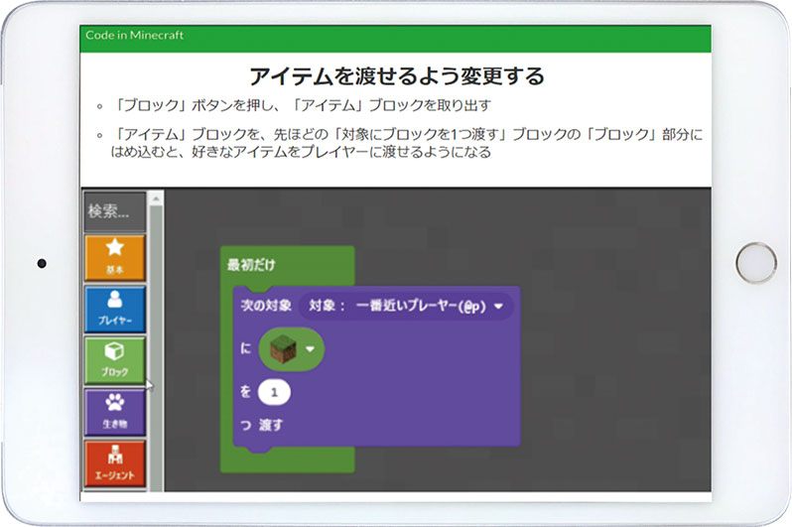This screenshot has width=792, height=527.
Task: Click the heading アイテムを渡せるよう変更する
Action: tap(397, 75)
